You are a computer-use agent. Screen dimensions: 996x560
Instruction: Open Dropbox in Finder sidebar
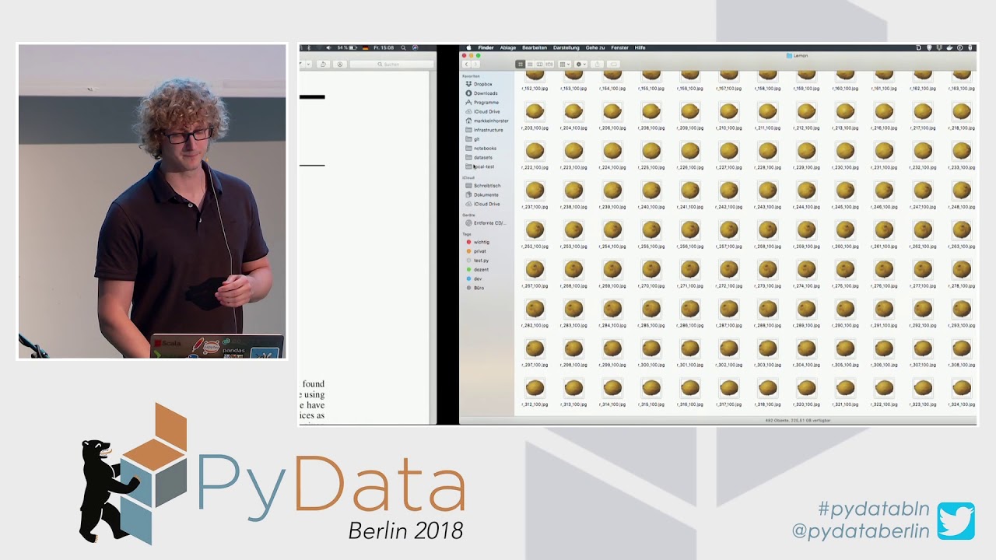click(x=482, y=84)
